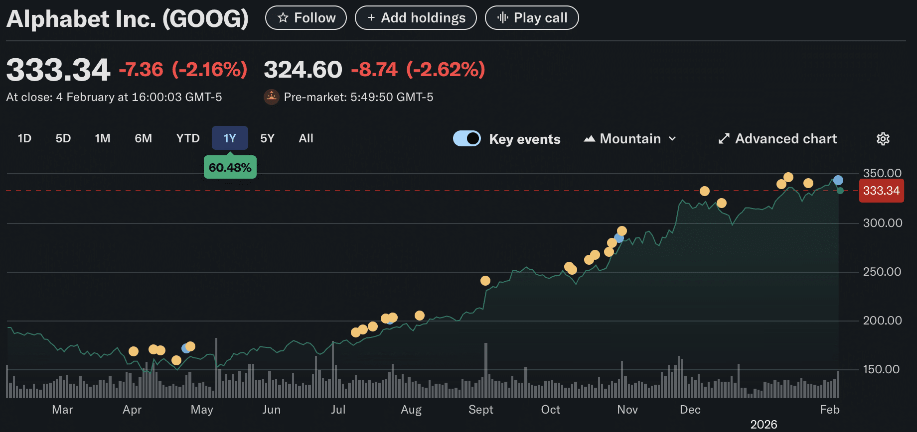Choose the YTD range

point(188,138)
